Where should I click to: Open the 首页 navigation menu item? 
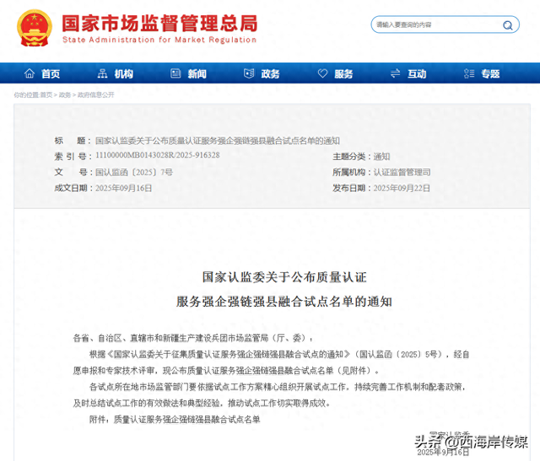[x=51, y=73]
